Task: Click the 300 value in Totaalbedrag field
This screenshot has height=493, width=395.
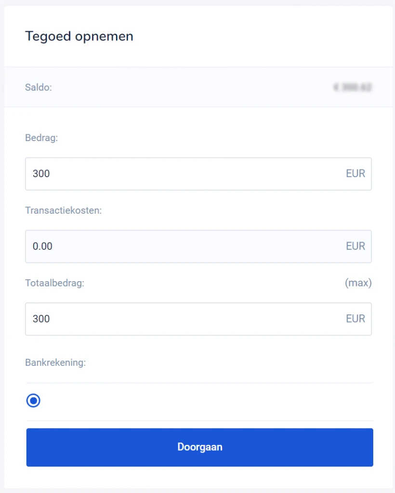Action: pyautogui.click(x=41, y=319)
